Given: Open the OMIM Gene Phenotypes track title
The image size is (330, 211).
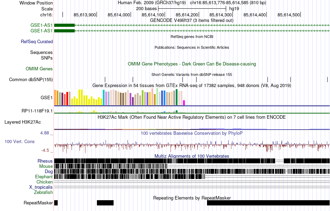Looking at the screenshot, I should click(192, 64).
